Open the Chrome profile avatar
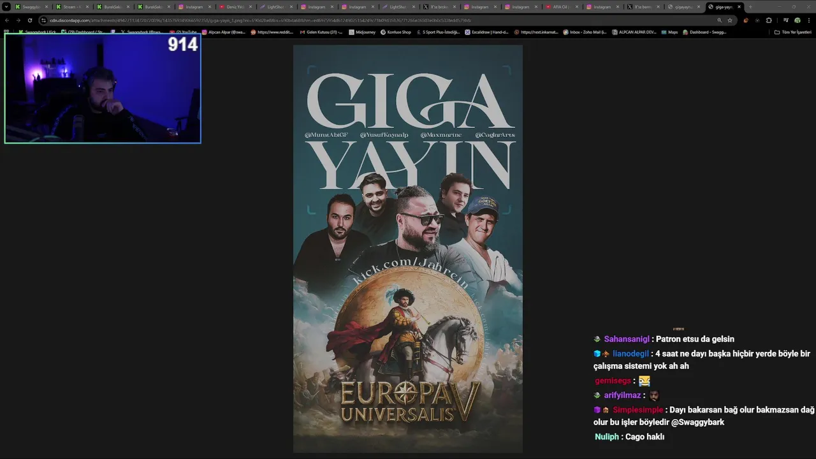The width and height of the screenshot is (816, 459). [x=797, y=20]
